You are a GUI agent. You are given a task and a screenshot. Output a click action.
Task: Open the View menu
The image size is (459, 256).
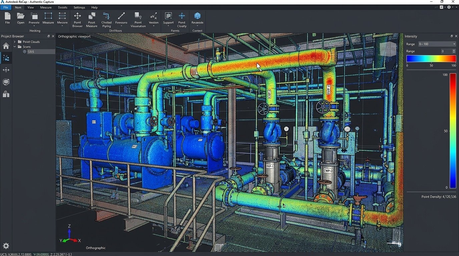point(31,7)
